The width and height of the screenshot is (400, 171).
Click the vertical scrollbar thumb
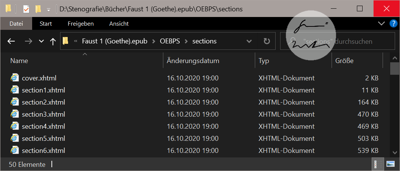point(394,69)
